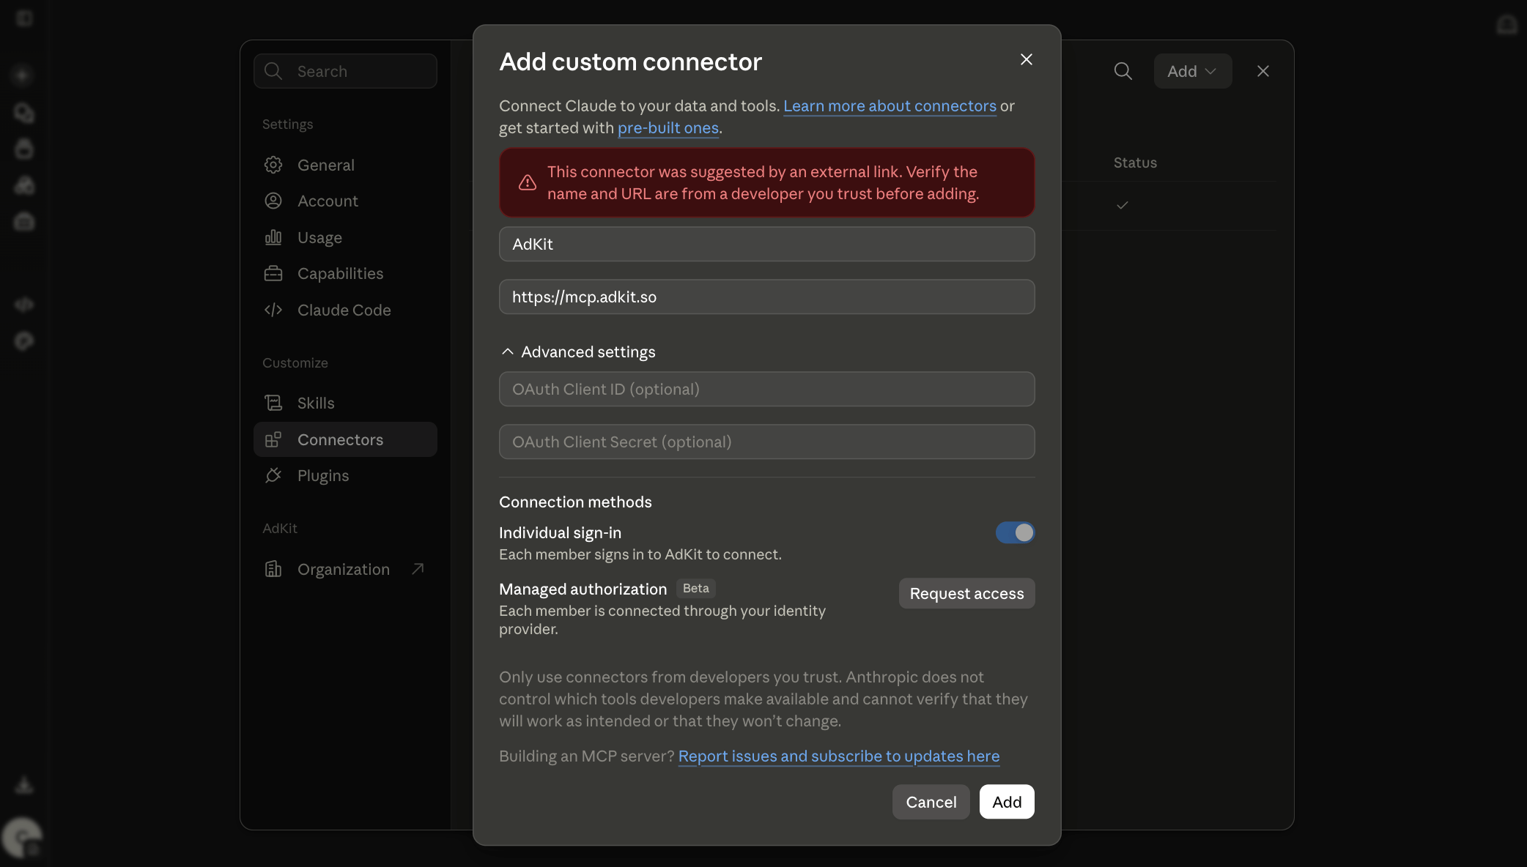Image resolution: width=1527 pixels, height=867 pixels.
Task: Open Organization external link
Action: [x=345, y=569]
